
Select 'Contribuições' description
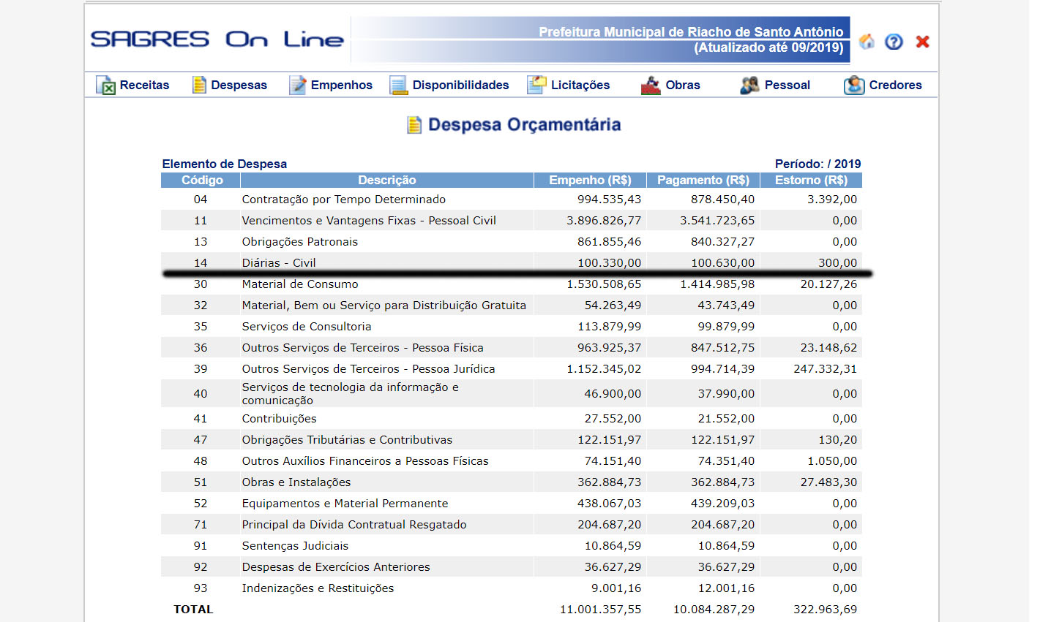tap(280, 419)
